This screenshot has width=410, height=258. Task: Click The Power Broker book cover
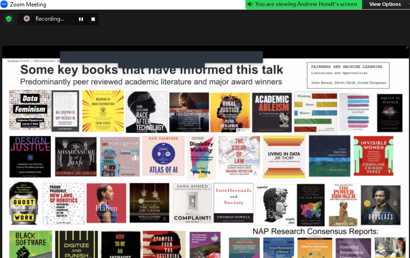(343, 205)
